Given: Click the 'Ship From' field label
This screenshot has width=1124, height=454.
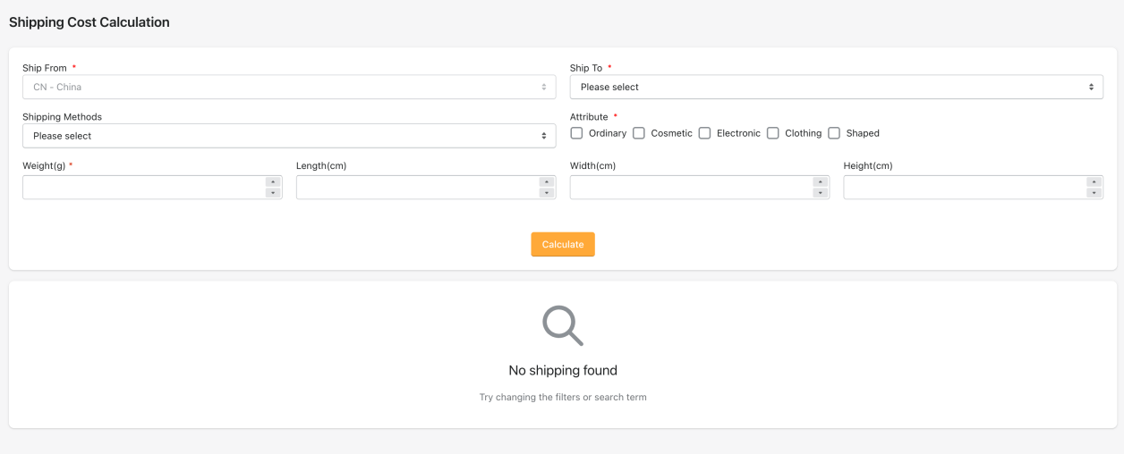Looking at the screenshot, I should pyautogui.click(x=45, y=68).
